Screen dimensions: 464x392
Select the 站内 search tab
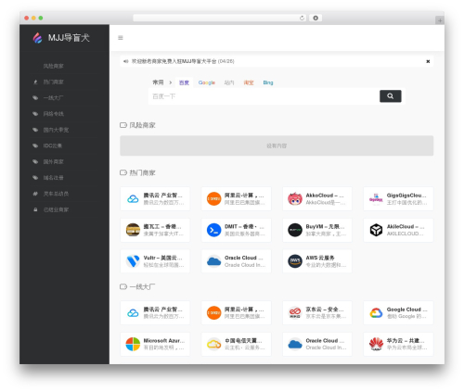coord(229,82)
